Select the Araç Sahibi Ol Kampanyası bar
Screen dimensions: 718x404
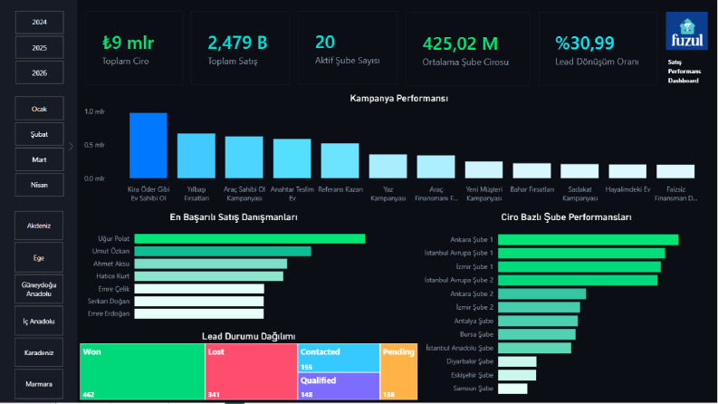coord(244,157)
